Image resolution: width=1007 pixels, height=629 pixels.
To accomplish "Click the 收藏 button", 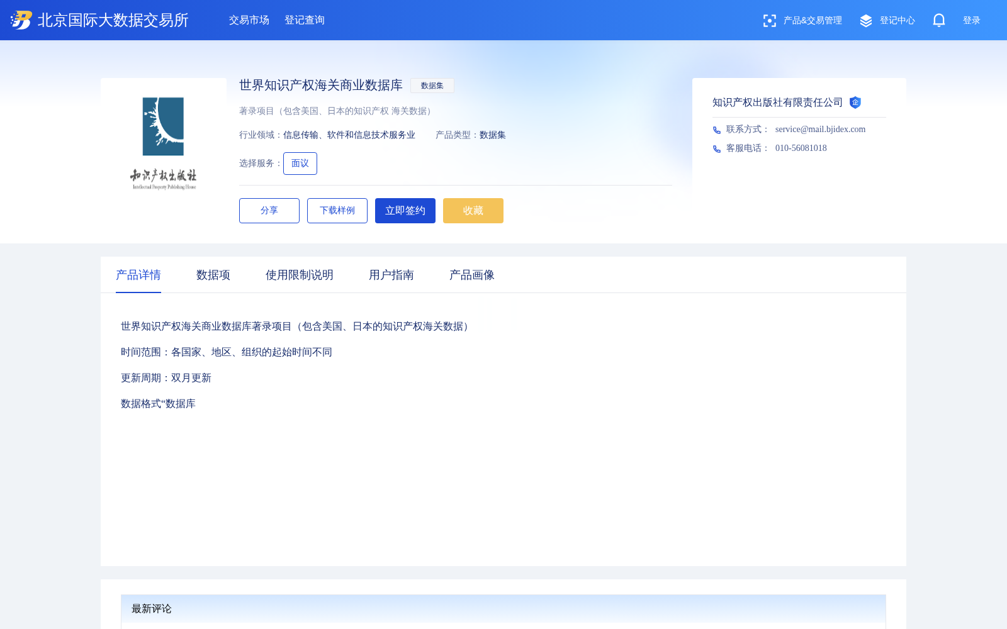I will tap(473, 211).
